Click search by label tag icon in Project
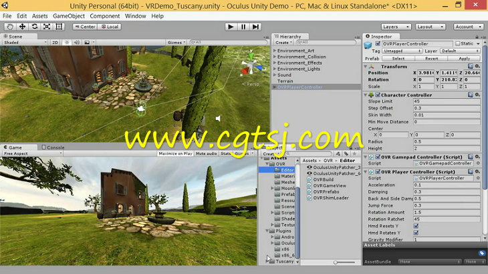488x274 pixels. pos(346,153)
